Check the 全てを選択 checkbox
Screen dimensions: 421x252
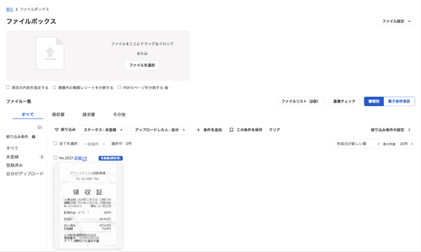coord(55,143)
